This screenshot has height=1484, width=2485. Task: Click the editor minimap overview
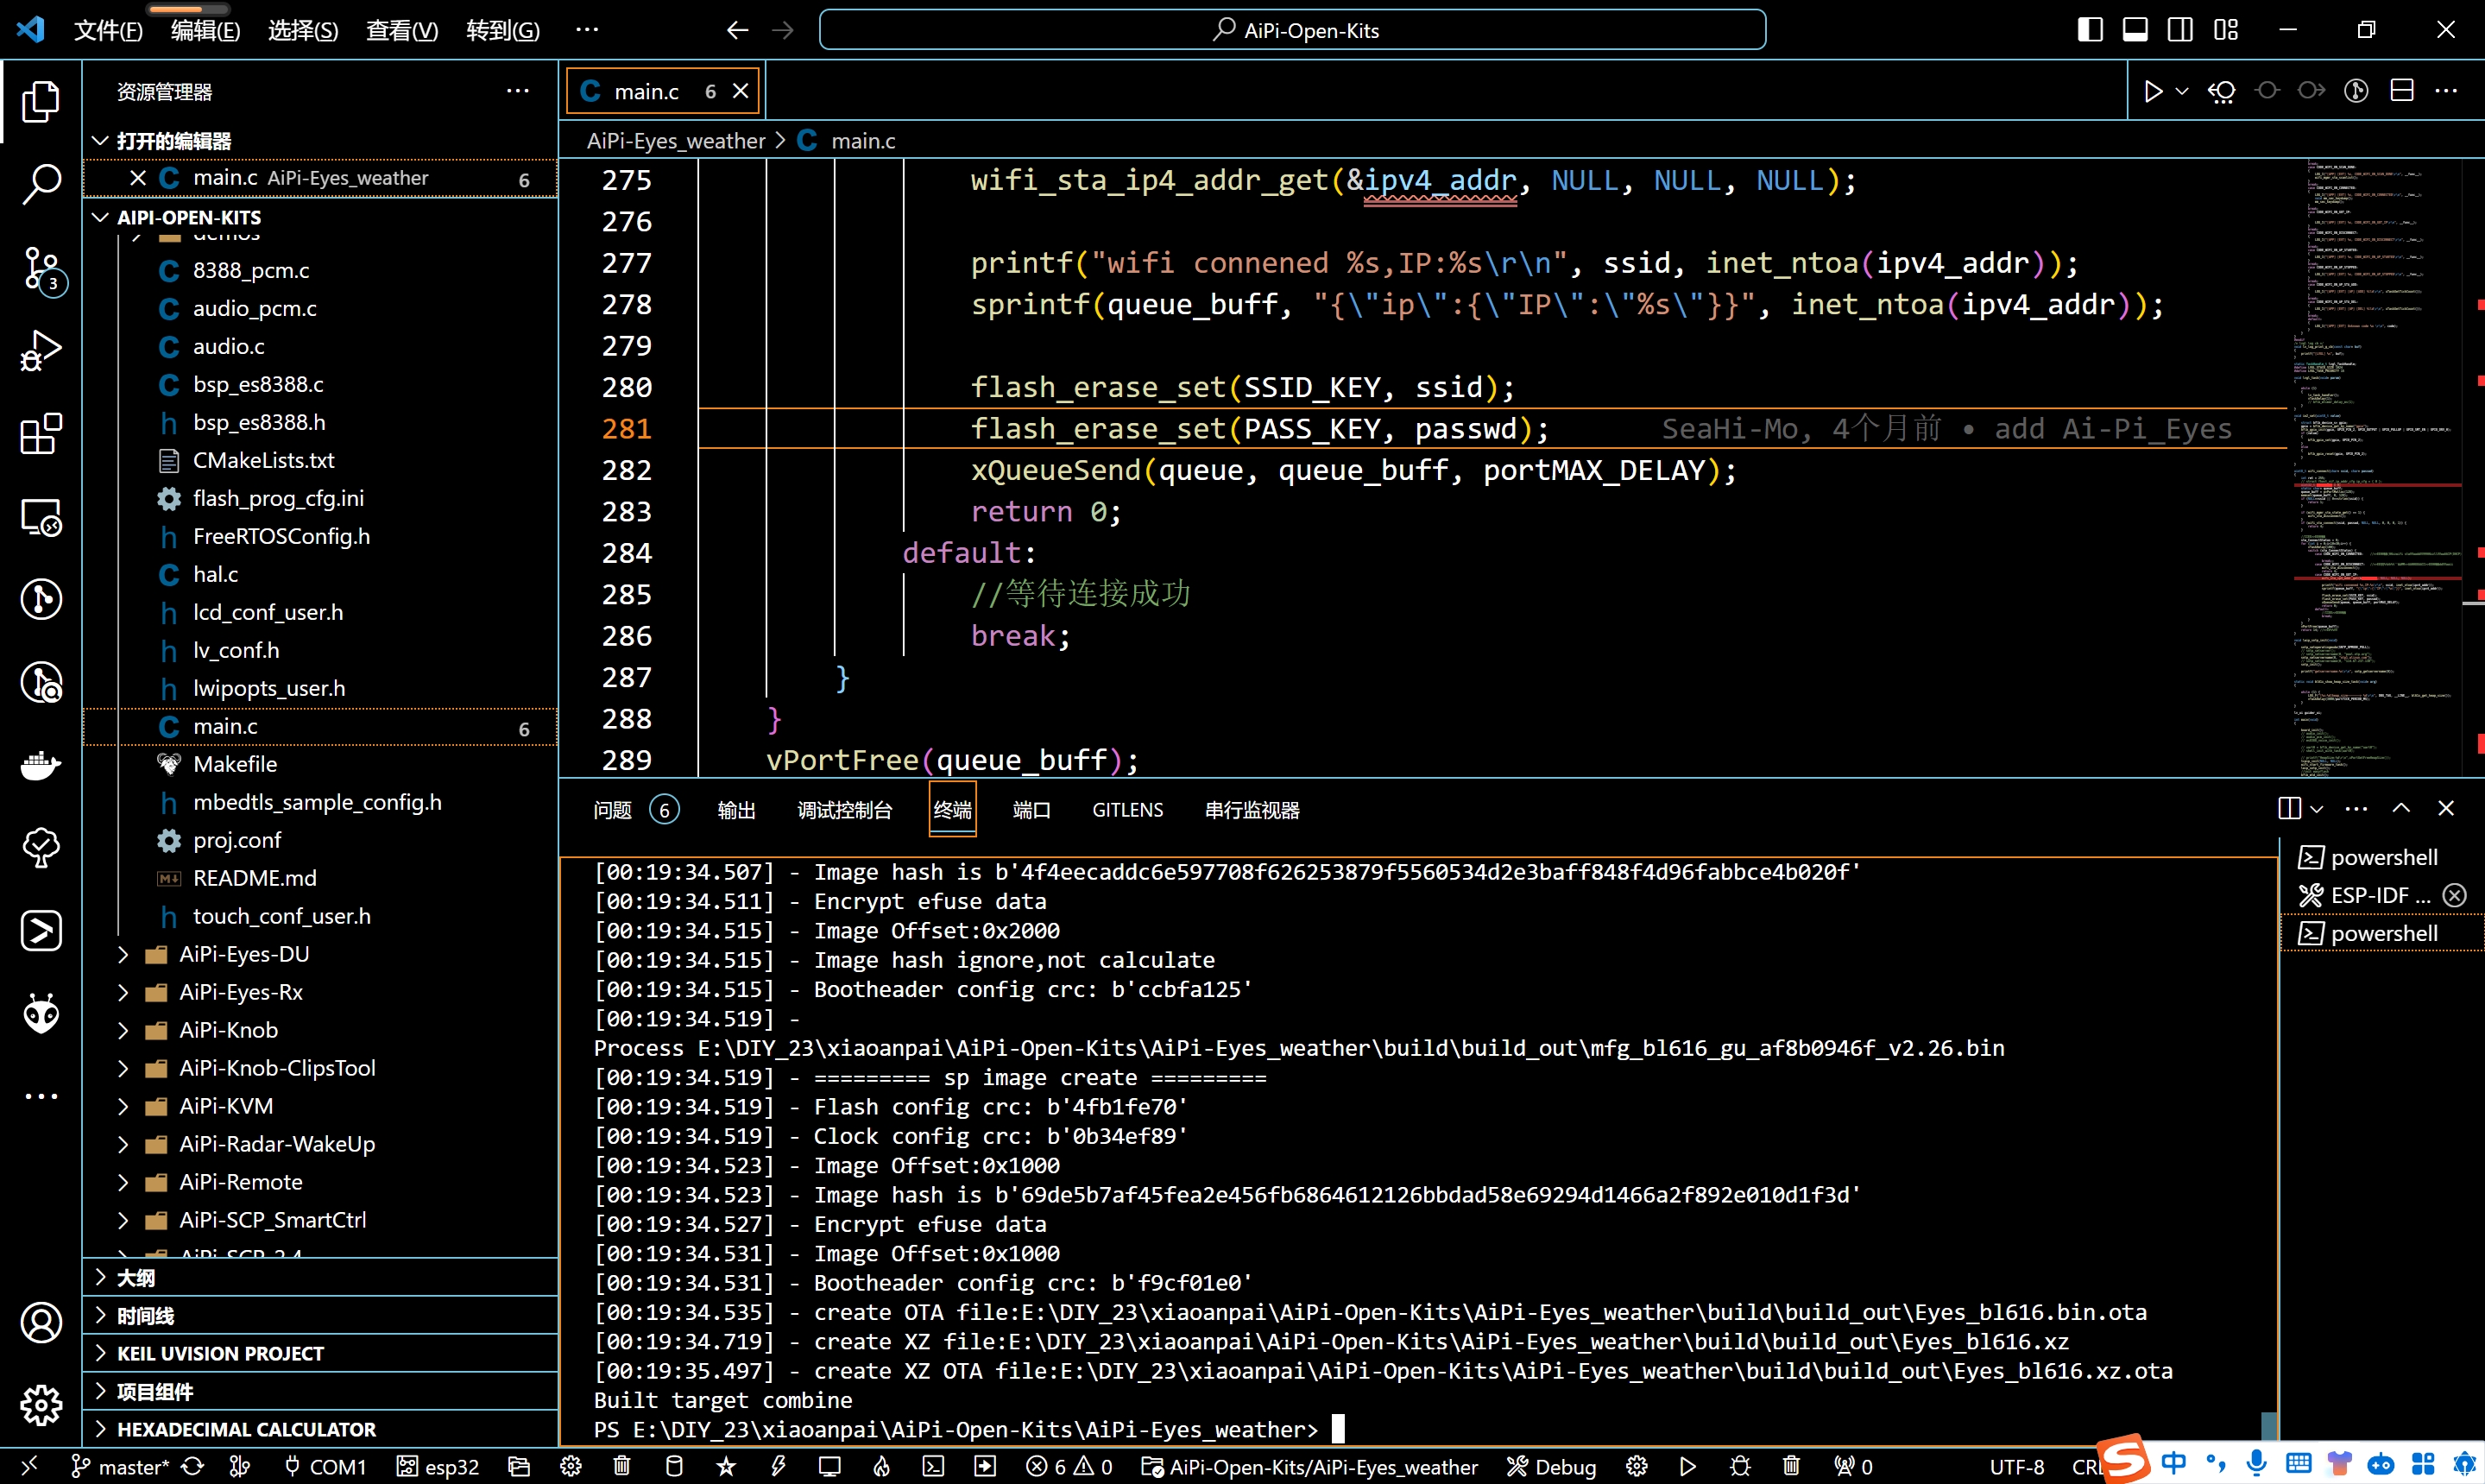click(x=2379, y=468)
